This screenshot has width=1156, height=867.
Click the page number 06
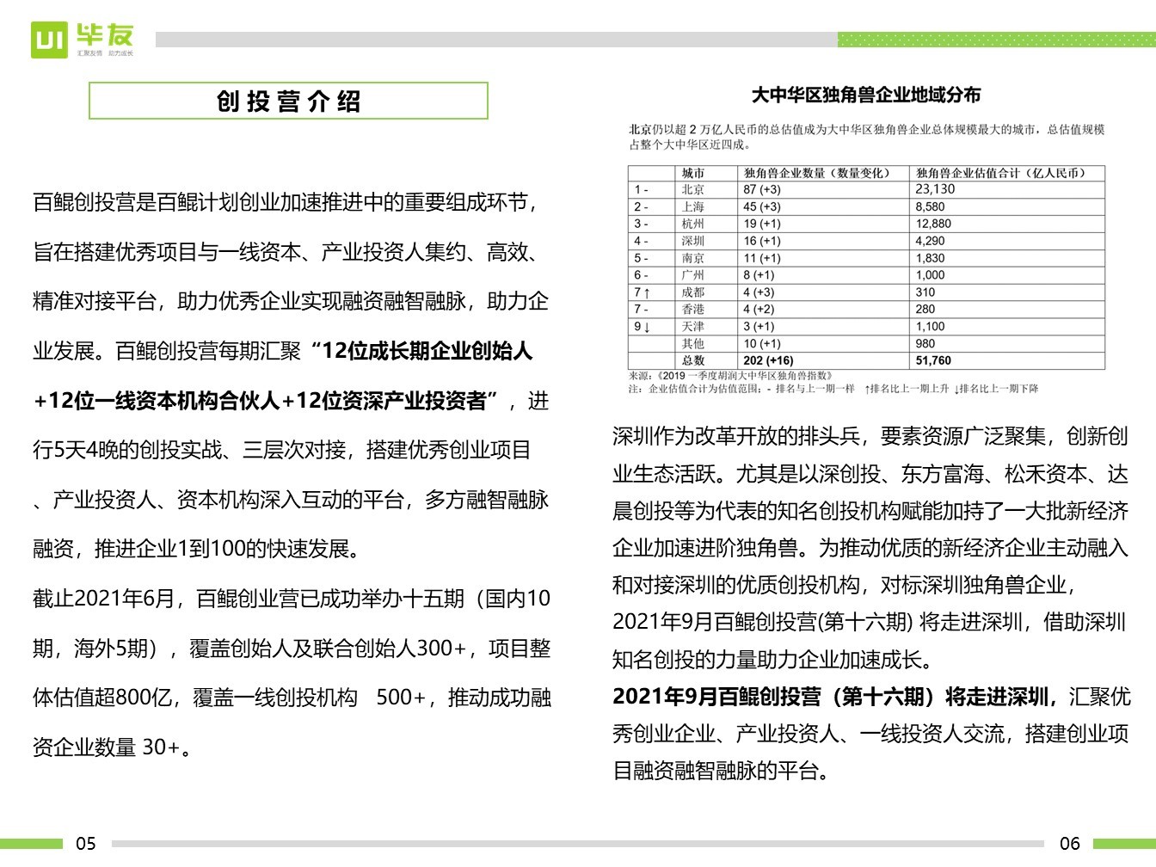click(x=1070, y=843)
